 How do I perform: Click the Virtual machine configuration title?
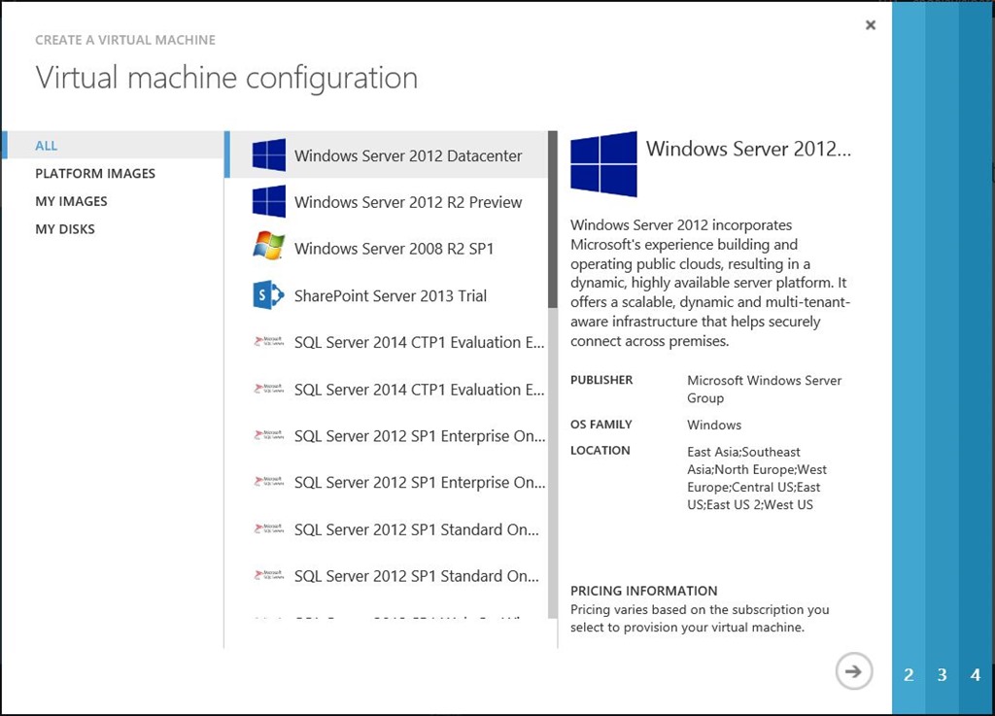point(226,78)
